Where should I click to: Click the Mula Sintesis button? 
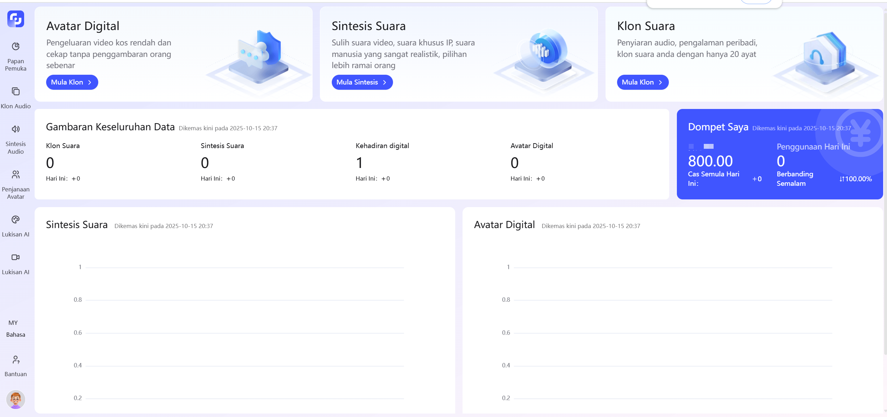(362, 82)
